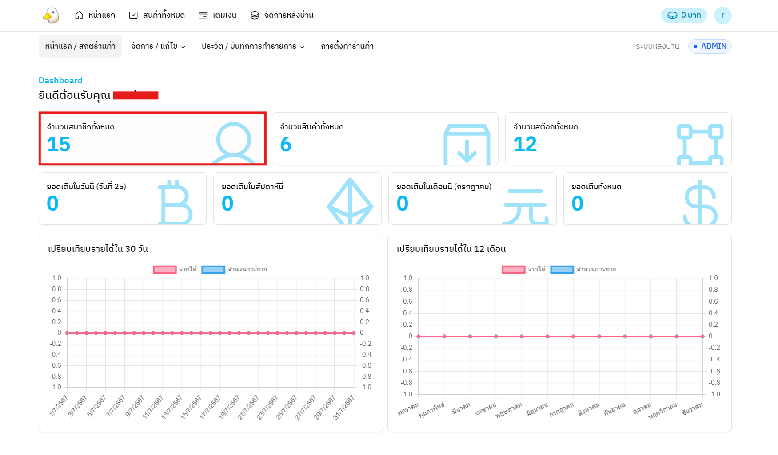Click the จำนวนสต๊อกทั้งหมด label
This screenshot has height=455, width=778.
click(546, 127)
